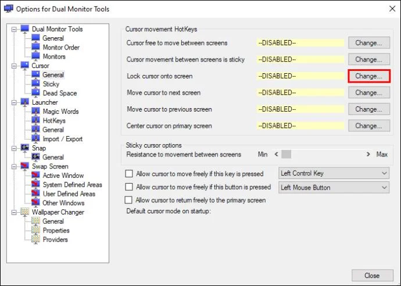401x286 pixels.
Task: Select Import / Export in the tree
Action: pyautogui.click(x=63, y=139)
